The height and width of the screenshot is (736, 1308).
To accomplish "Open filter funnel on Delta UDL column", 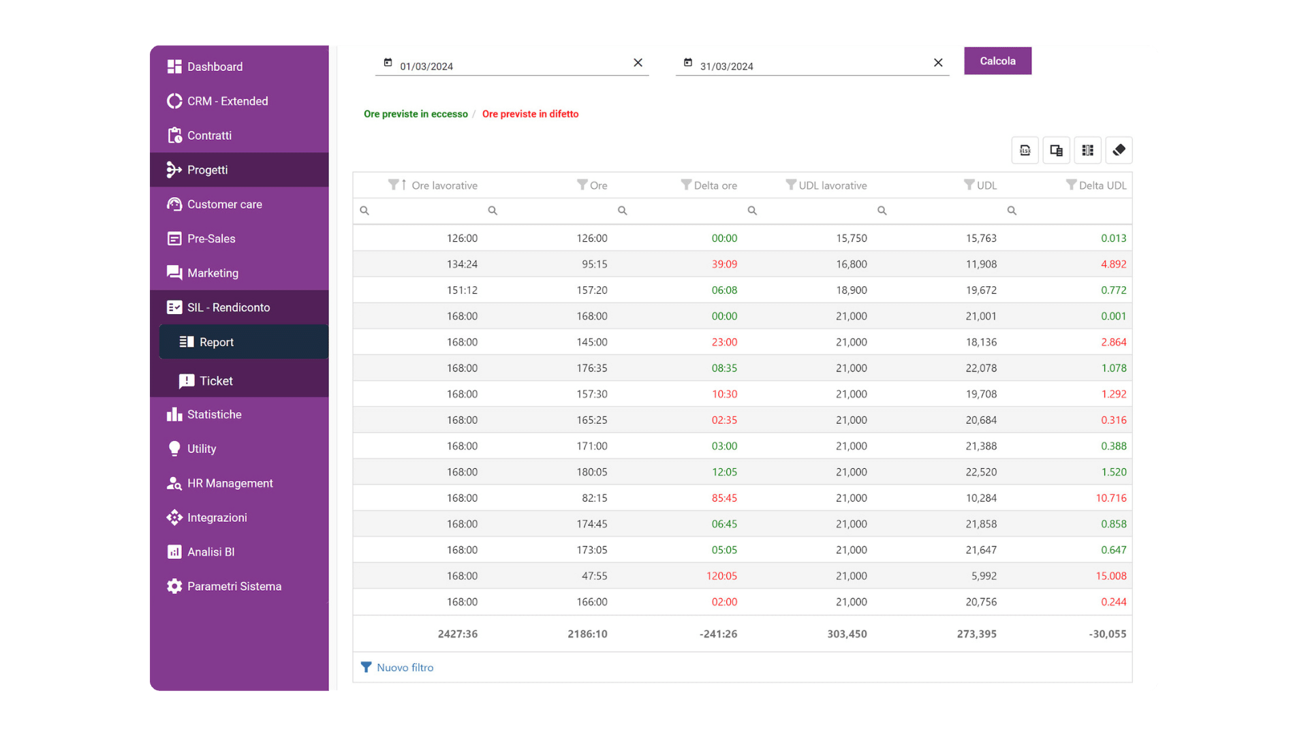I will tap(1071, 185).
